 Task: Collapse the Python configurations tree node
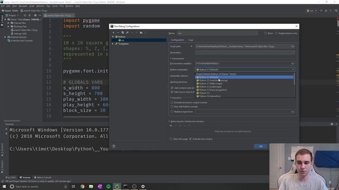[113, 37]
